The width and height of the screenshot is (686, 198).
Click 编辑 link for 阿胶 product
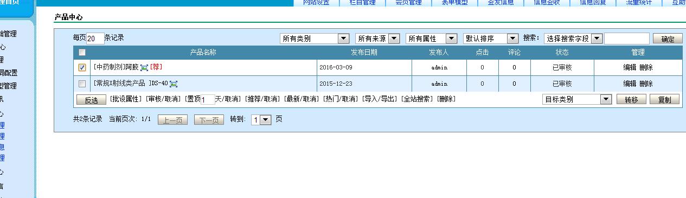(630, 68)
